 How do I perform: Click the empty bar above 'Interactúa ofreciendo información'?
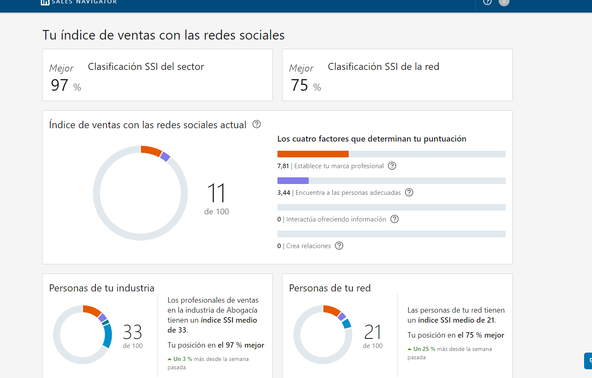coord(392,207)
